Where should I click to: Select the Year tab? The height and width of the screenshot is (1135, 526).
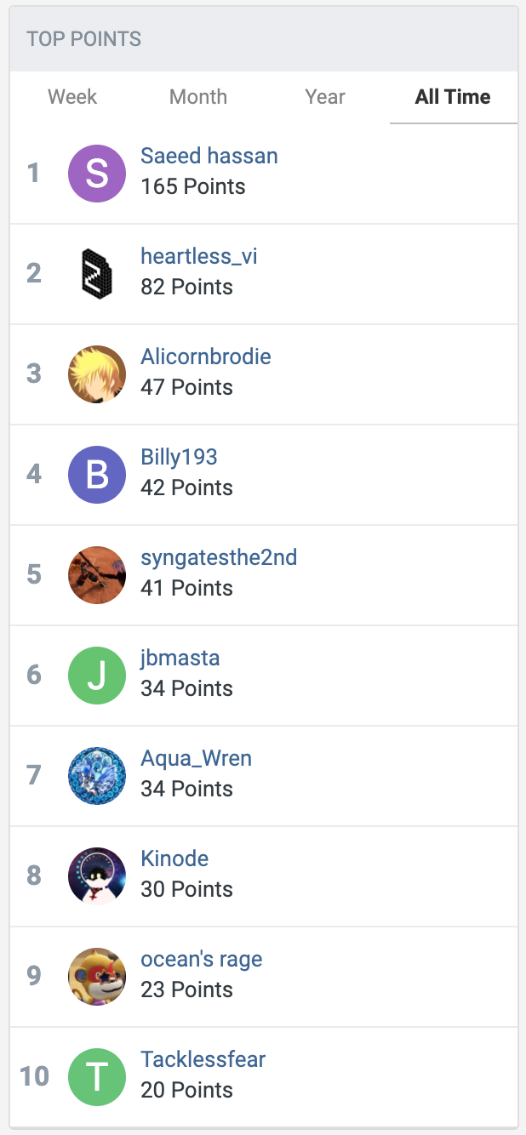325,97
